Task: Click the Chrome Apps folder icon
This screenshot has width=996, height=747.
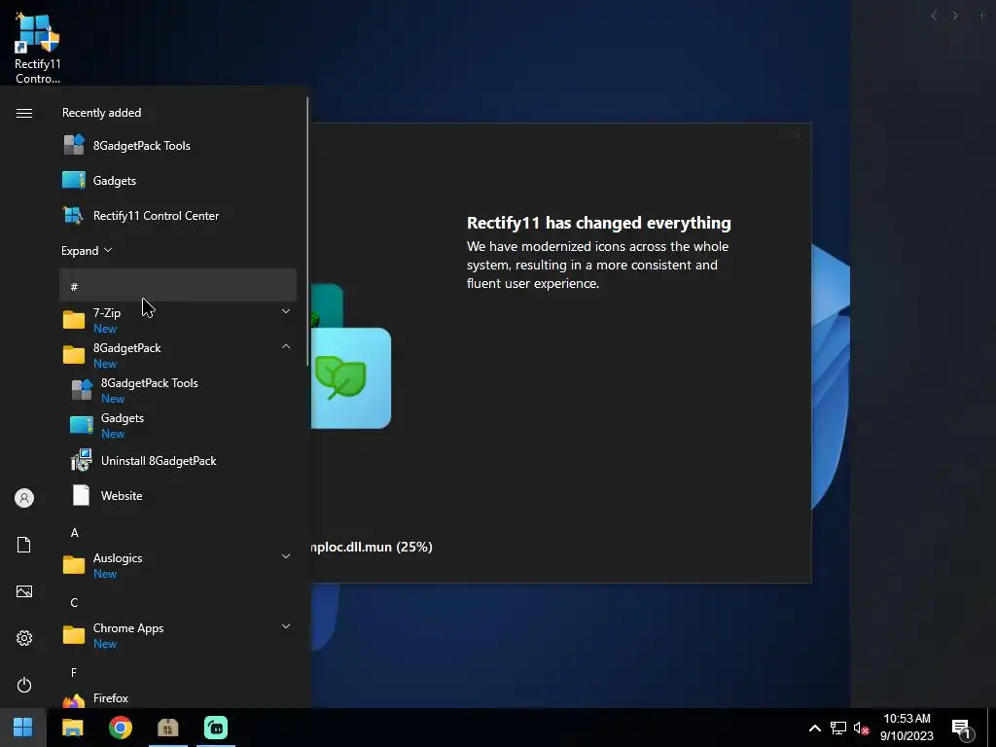Action: 74,634
